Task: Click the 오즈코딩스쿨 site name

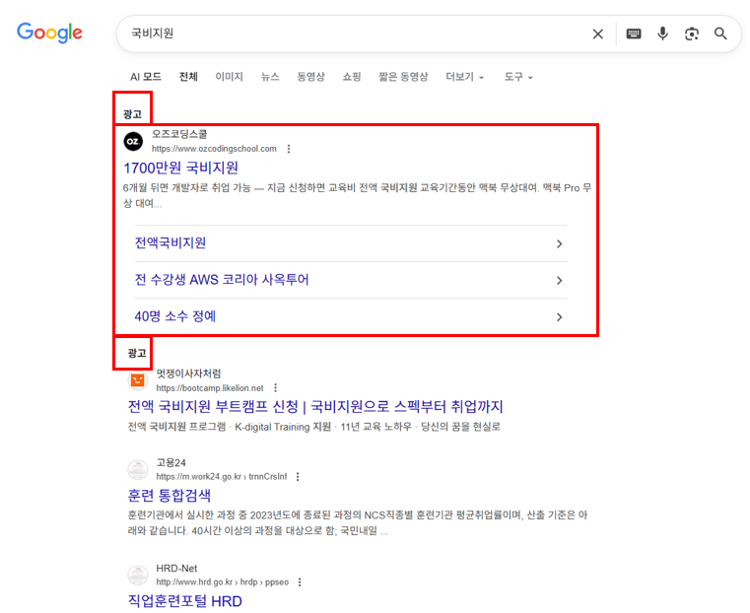Action: point(179,134)
